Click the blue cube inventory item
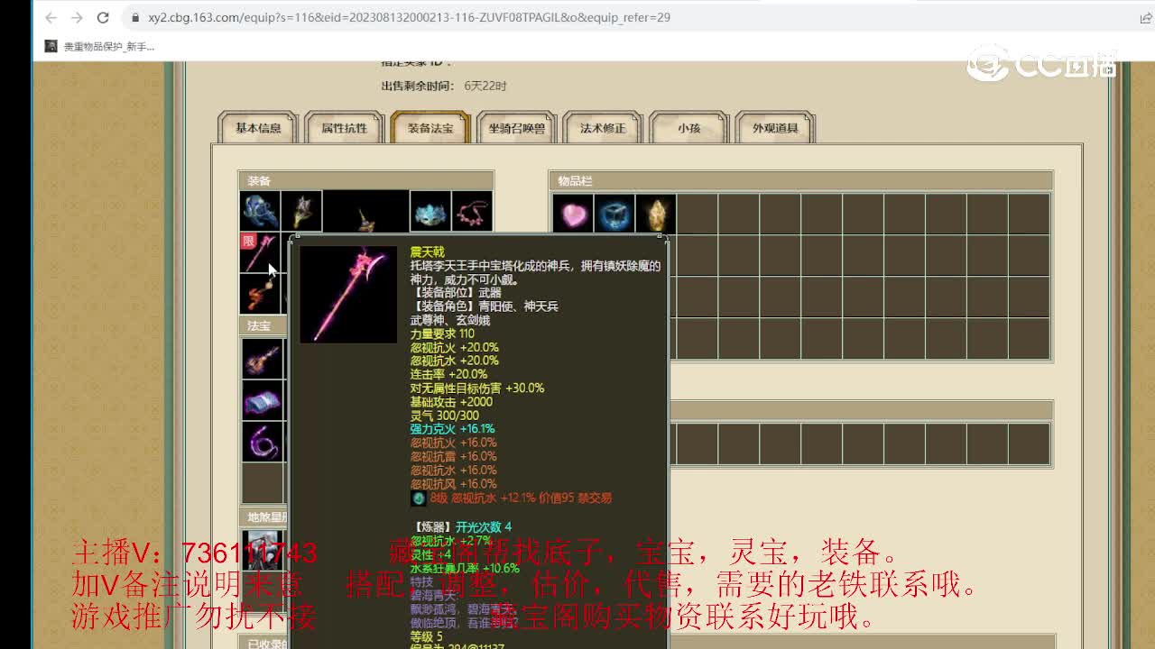1155x649 pixels. point(614,215)
